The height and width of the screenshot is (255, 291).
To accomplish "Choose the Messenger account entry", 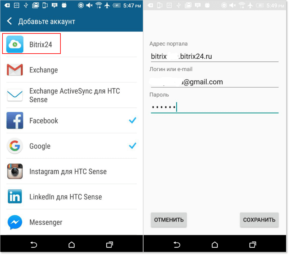I will pos(72,222).
